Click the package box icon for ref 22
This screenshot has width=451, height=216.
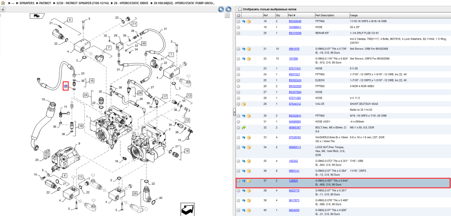click(249, 59)
